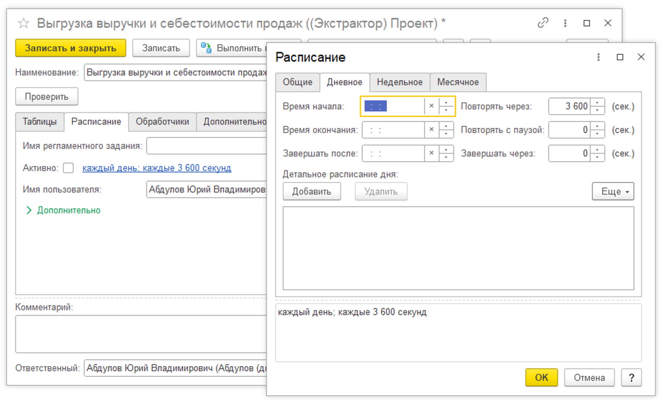Confirm the schedule with OK

coord(541,377)
